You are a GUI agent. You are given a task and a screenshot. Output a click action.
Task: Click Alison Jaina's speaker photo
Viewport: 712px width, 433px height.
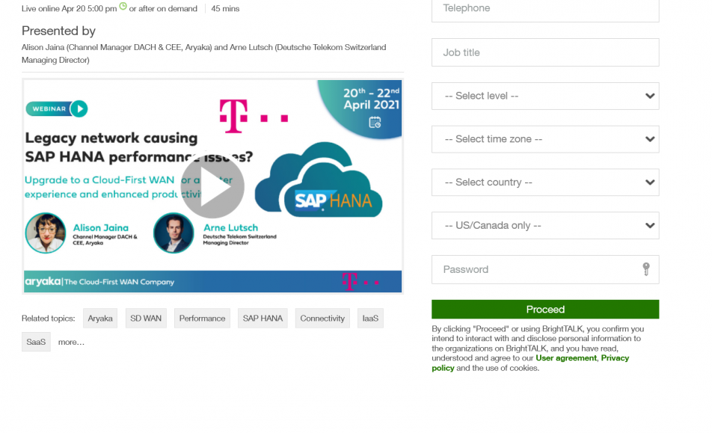[46, 233]
